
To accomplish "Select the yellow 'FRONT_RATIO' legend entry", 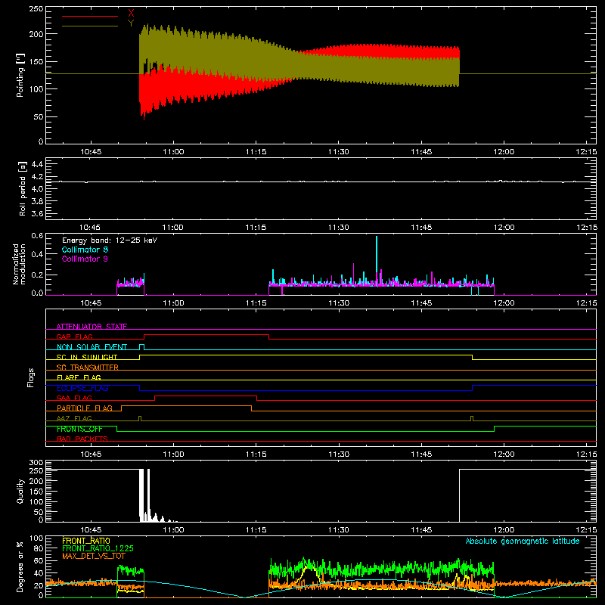I will [x=86, y=541].
